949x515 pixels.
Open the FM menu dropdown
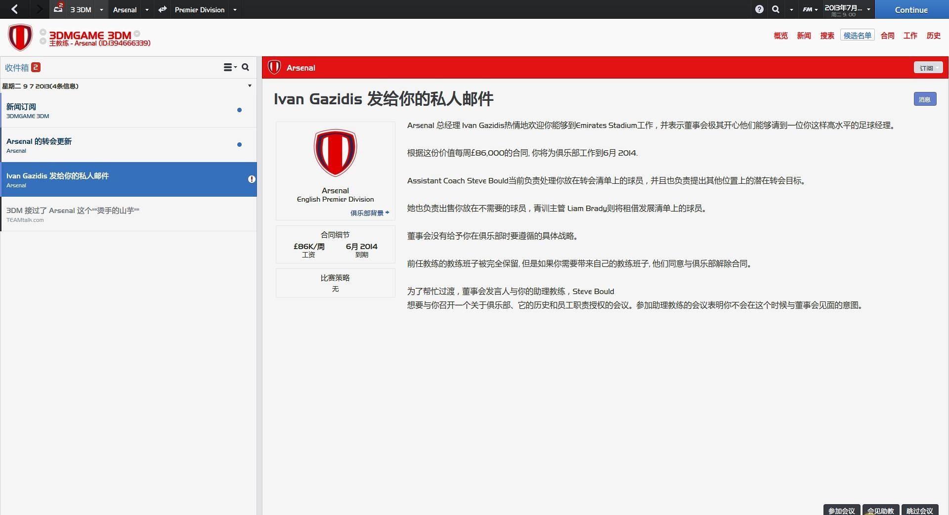point(810,9)
